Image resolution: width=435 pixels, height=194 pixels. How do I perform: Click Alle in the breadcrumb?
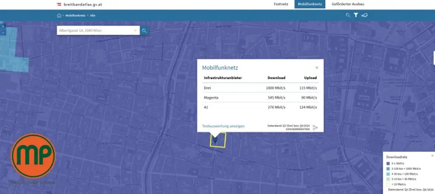[x=93, y=16]
